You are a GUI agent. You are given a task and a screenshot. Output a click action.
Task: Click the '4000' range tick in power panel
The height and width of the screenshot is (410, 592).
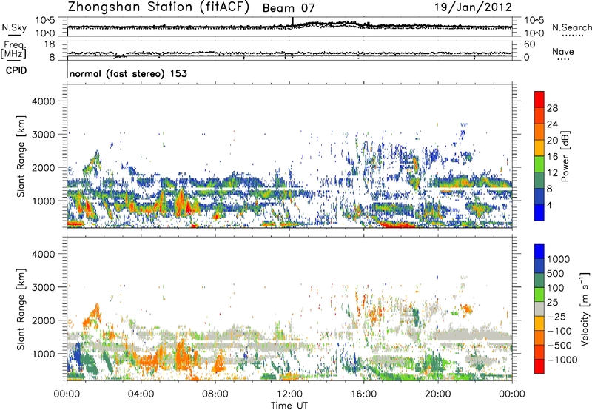point(44,101)
